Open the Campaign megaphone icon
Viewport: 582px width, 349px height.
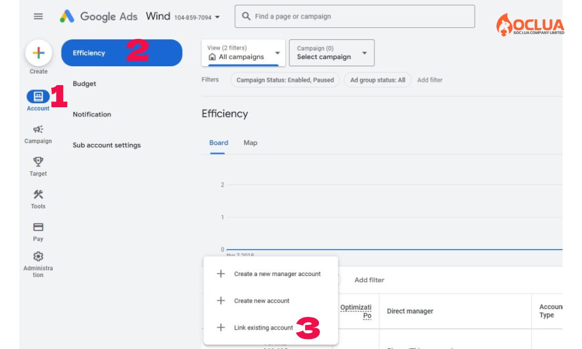tap(38, 129)
